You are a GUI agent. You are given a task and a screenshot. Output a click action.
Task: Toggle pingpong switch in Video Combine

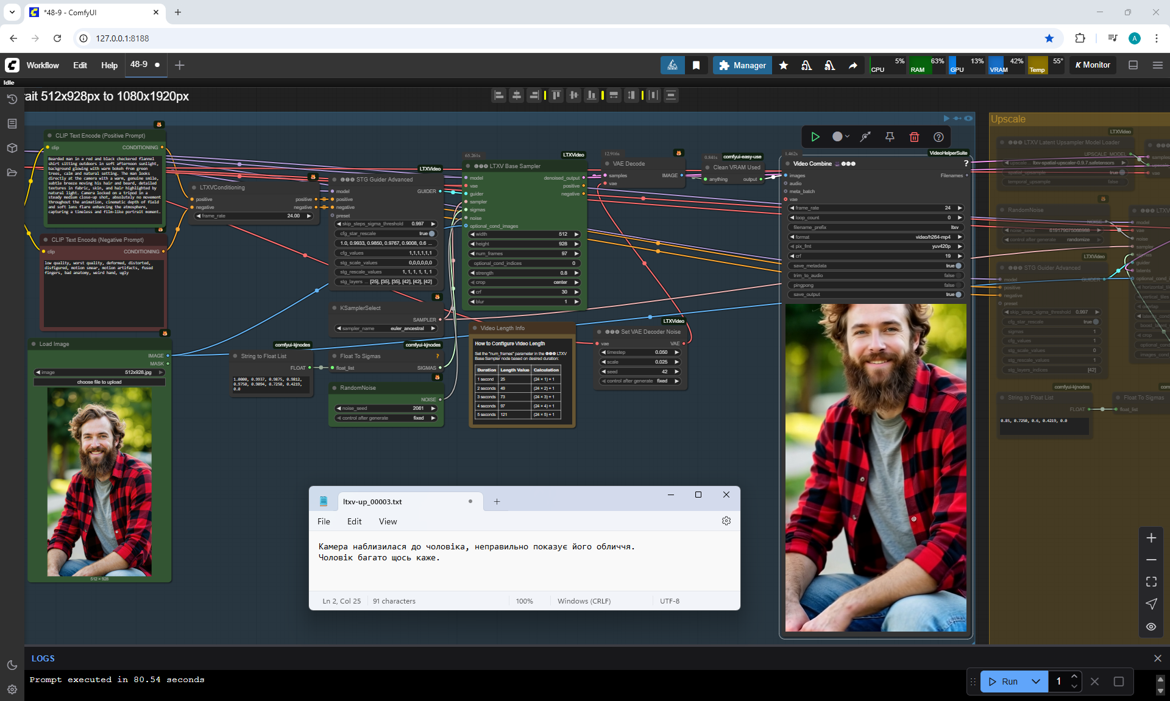pyautogui.click(x=958, y=285)
